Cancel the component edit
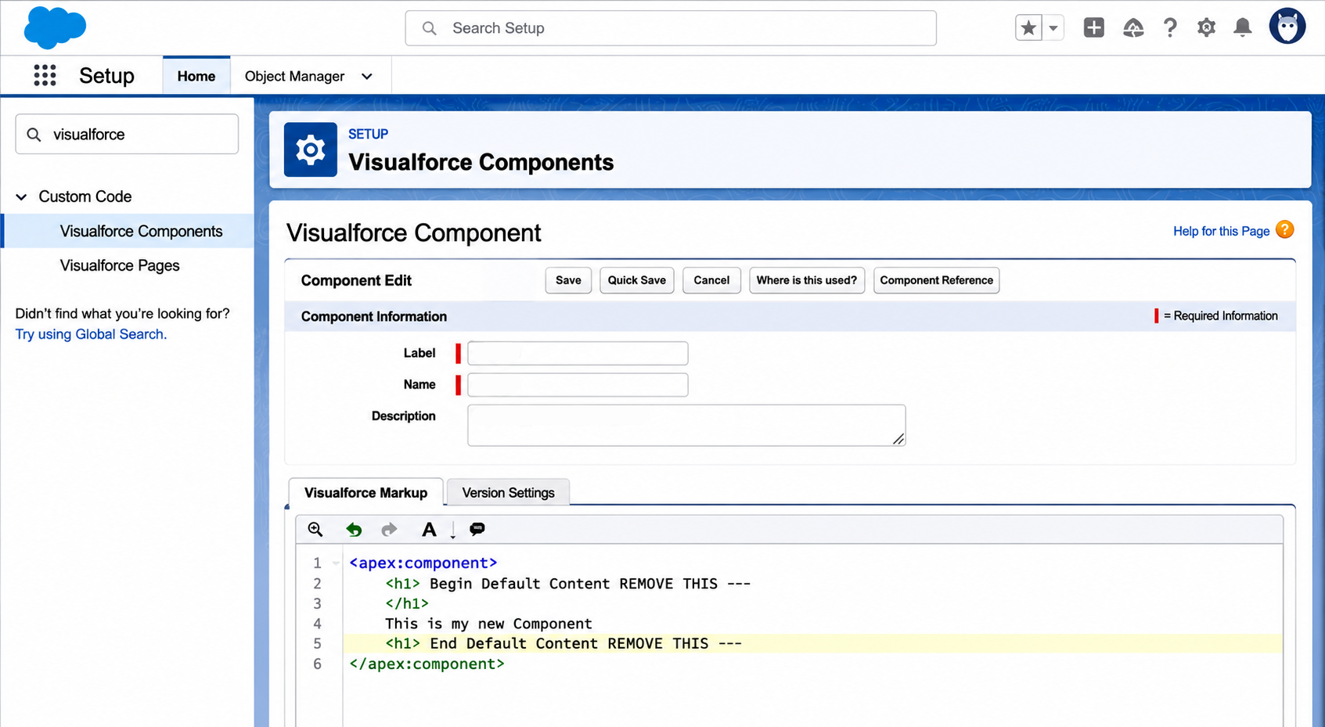The image size is (1325, 727). pyautogui.click(x=711, y=280)
